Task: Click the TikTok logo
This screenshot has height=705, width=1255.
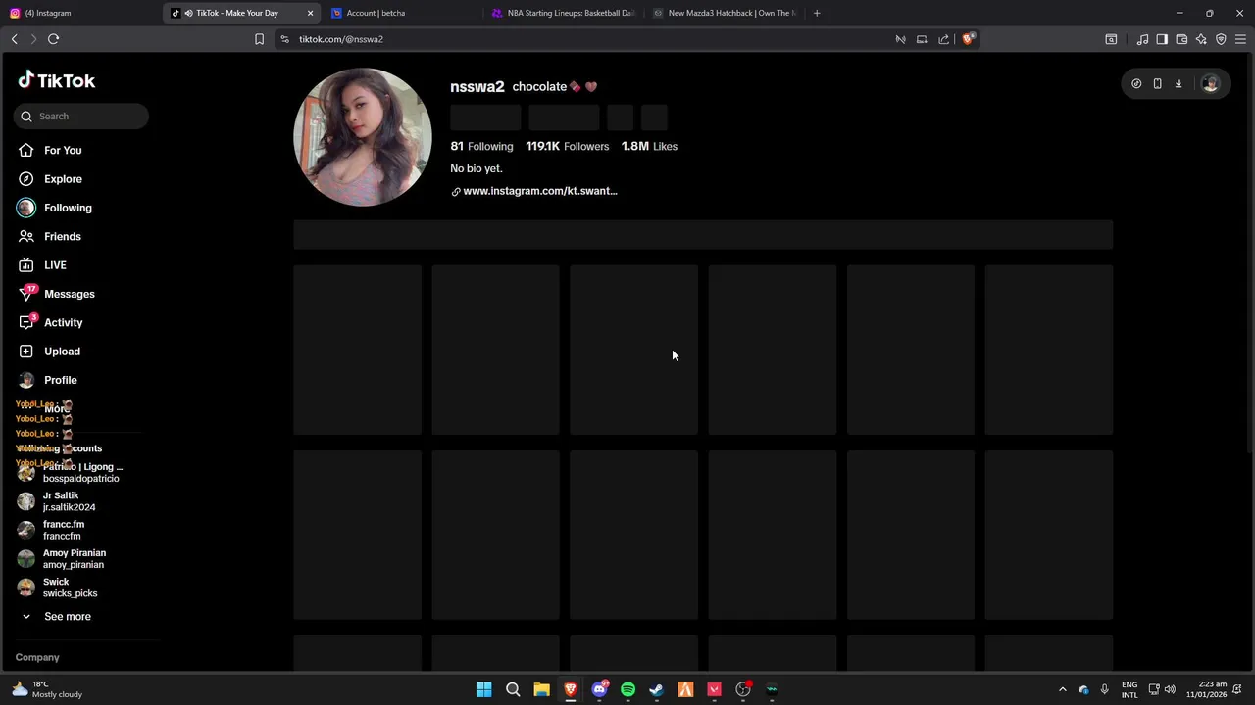Action: tap(57, 80)
